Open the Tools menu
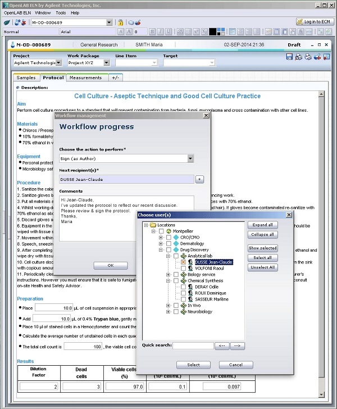 tap(61, 13)
